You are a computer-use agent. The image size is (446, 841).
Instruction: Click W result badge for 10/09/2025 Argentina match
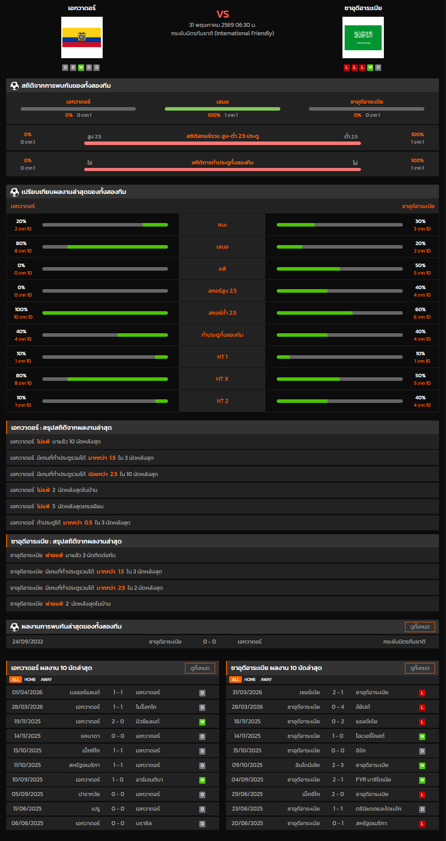pos(202,780)
